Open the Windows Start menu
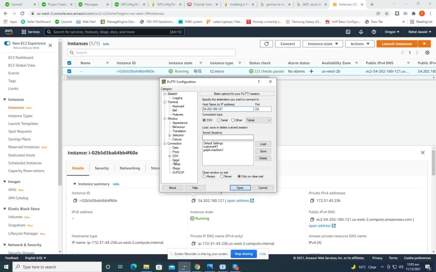 click(6, 267)
